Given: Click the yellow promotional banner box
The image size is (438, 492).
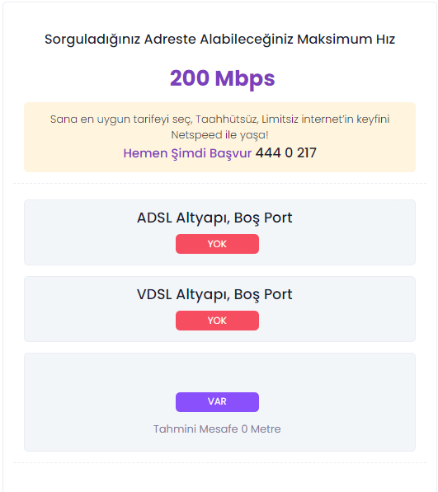Looking at the screenshot, I should 219,137.
